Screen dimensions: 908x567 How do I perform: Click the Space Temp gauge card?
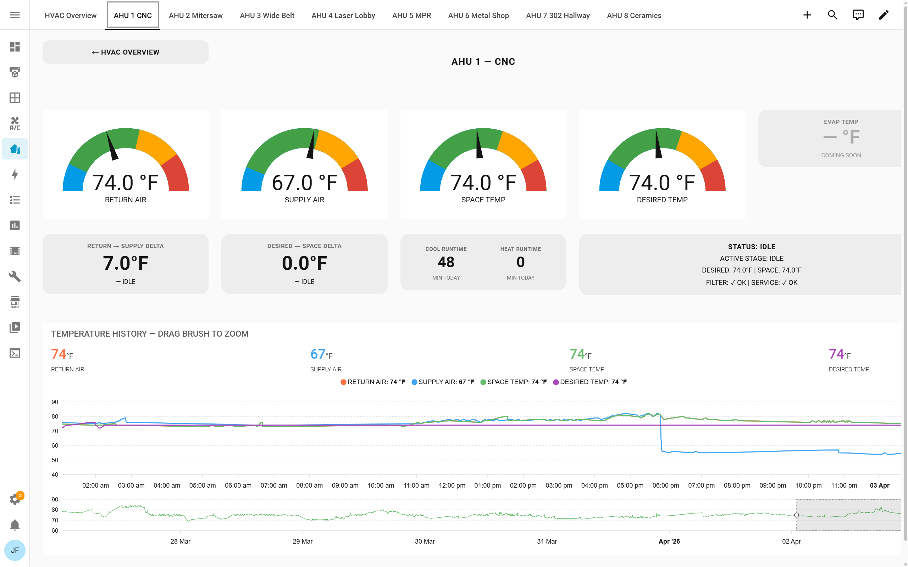click(x=483, y=164)
